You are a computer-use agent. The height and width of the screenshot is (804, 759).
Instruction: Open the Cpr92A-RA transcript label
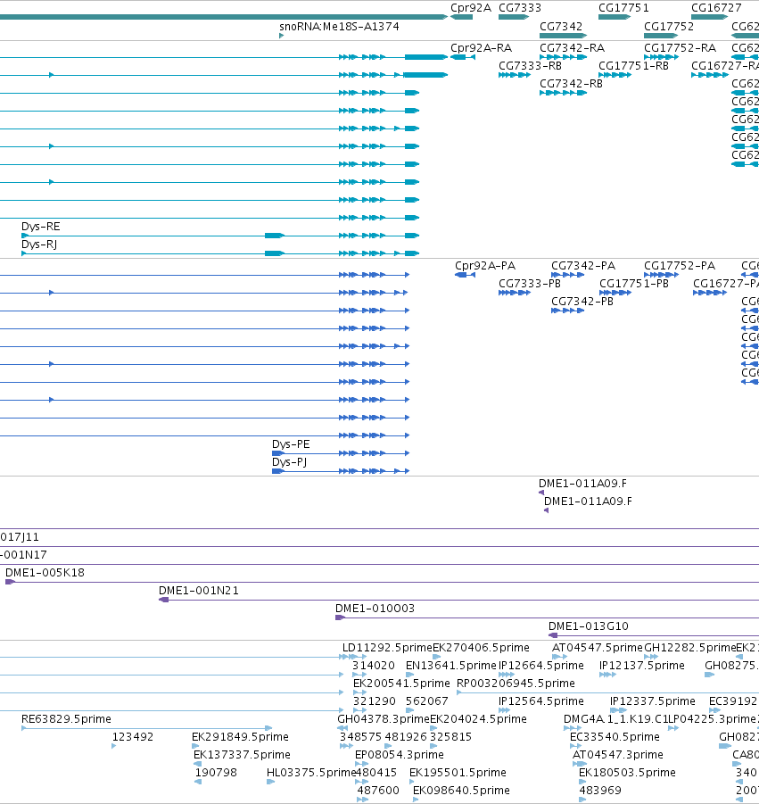click(x=482, y=47)
